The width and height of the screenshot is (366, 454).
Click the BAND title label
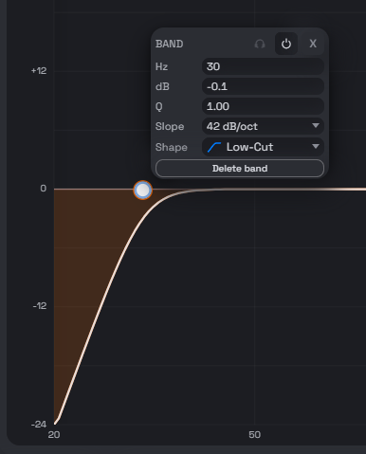[169, 44]
